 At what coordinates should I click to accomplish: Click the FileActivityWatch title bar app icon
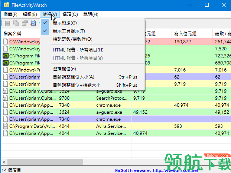[x=6, y=5]
